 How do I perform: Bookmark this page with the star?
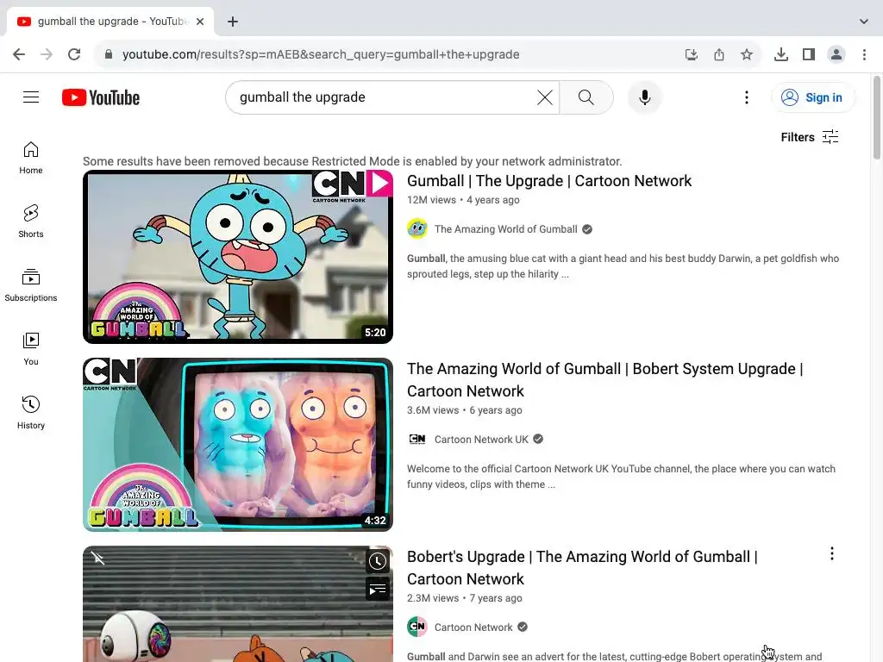point(747,54)
